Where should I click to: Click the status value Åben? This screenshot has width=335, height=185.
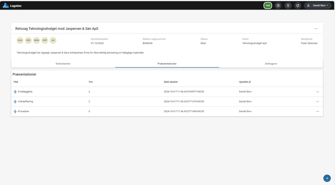(203, 43)
